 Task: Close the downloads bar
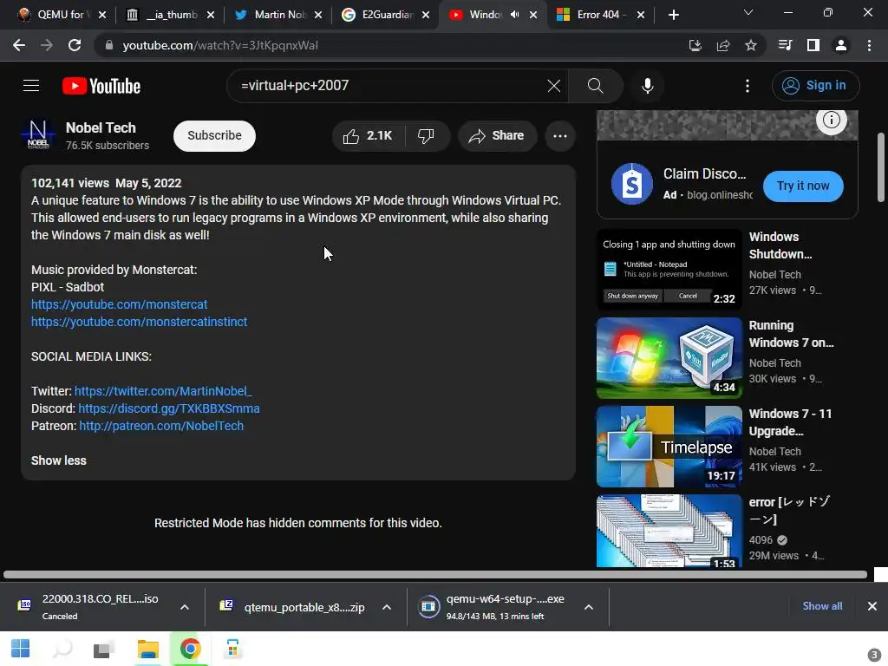pos(872,606)
